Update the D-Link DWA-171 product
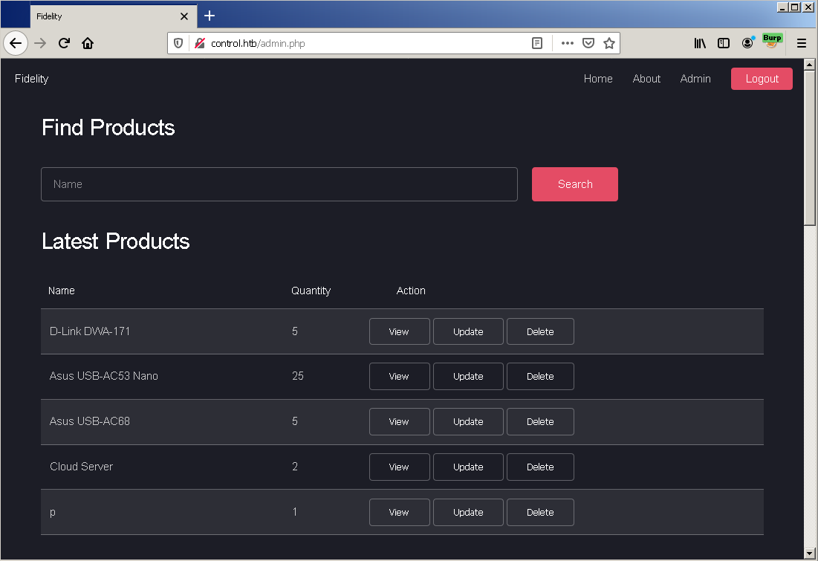Viewport: 818px width, 561px height. [468, 331]
